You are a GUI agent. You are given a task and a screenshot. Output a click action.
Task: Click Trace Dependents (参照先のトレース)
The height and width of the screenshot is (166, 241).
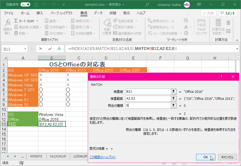tap(161, 27)
